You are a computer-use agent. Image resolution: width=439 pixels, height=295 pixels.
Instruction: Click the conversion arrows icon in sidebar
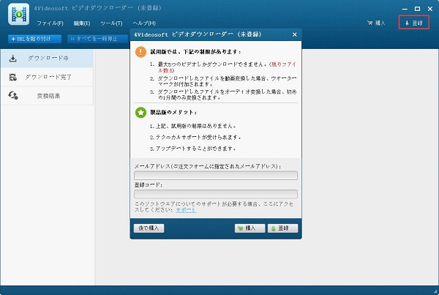coord(13,96)
